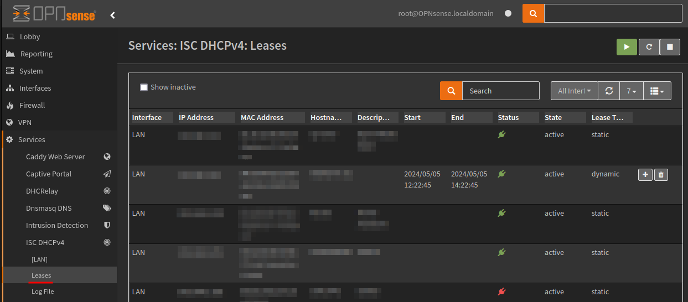
Task: Open the column selection list dropdown
Action: click(x=658, y=91)
